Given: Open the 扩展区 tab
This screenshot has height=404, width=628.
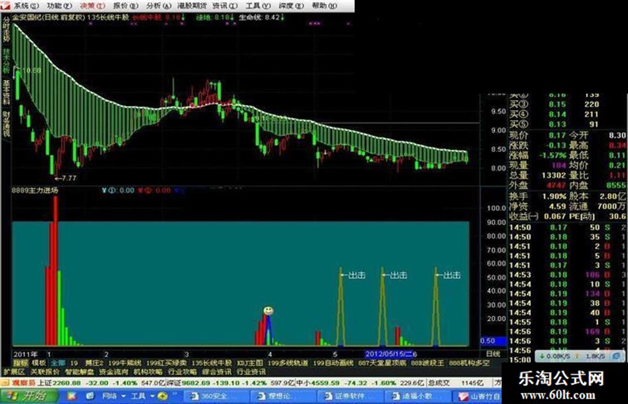Looking at the screenshot, I should [13, 372].
